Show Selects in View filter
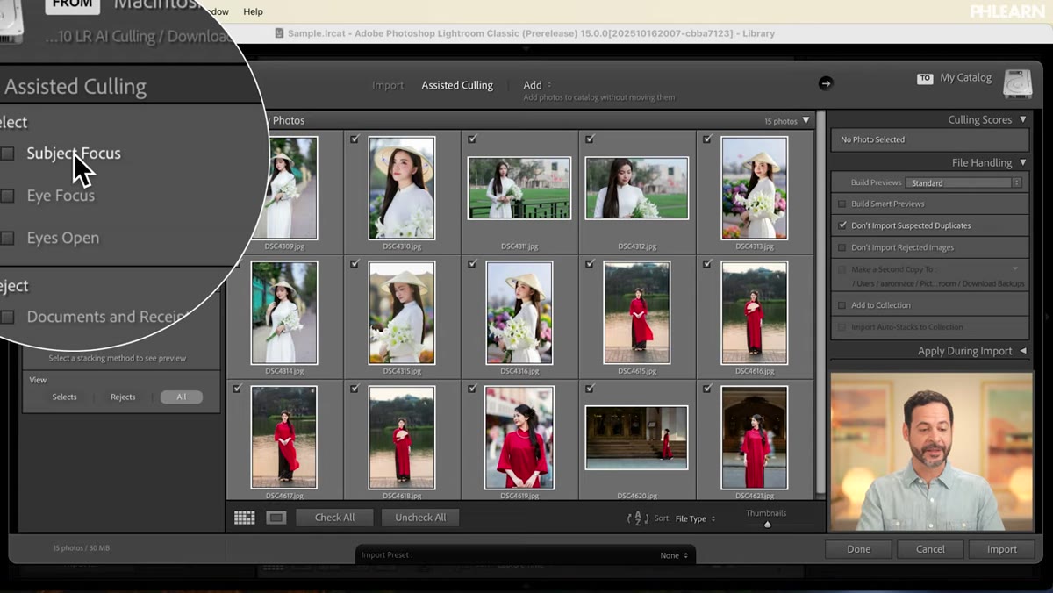 click(x=64, y=397)
